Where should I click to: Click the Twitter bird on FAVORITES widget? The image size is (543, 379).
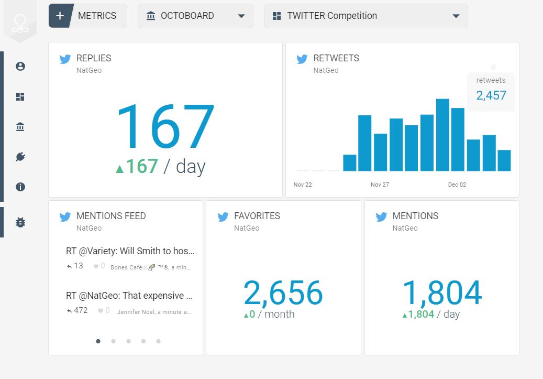[x=223, y=216]
